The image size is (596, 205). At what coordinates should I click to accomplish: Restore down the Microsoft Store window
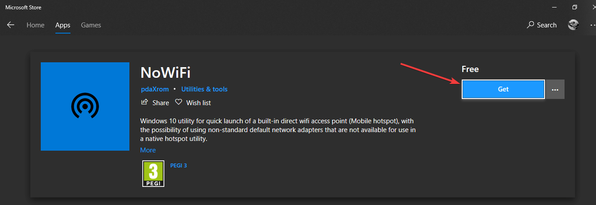[575, 7]
